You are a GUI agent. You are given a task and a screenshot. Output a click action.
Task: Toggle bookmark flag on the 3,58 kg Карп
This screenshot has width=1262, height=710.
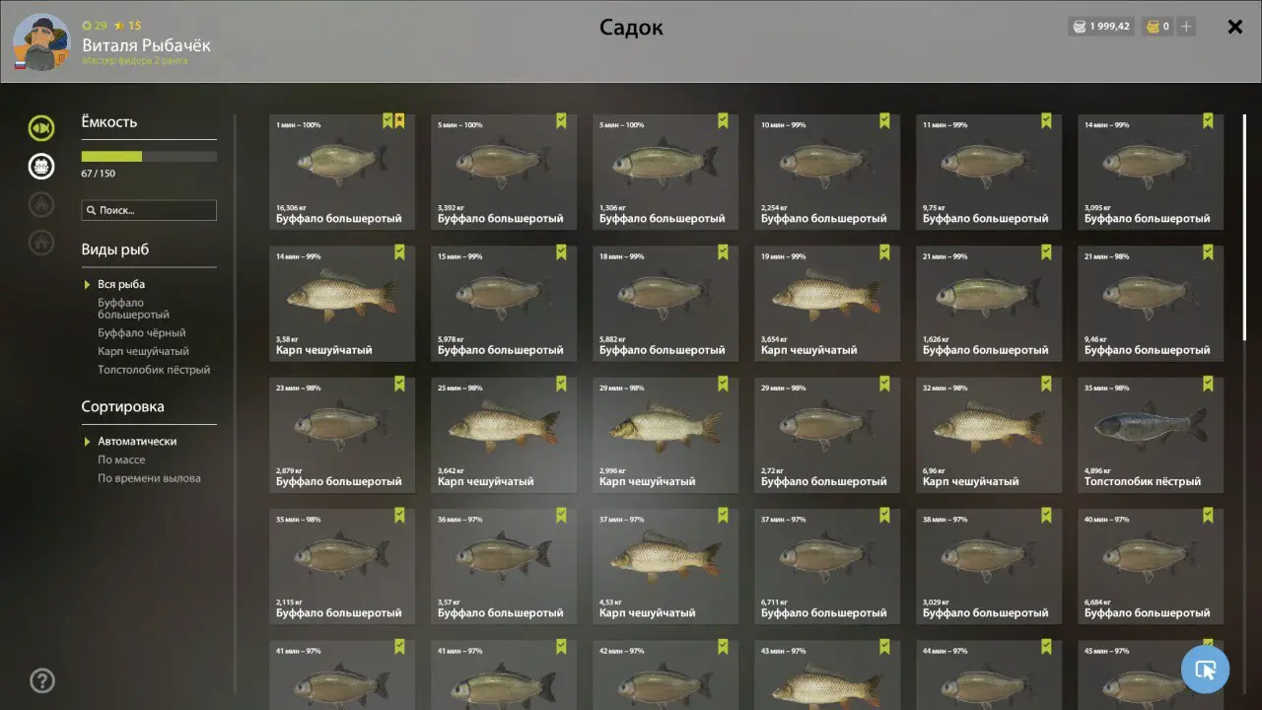pos(399,252)
